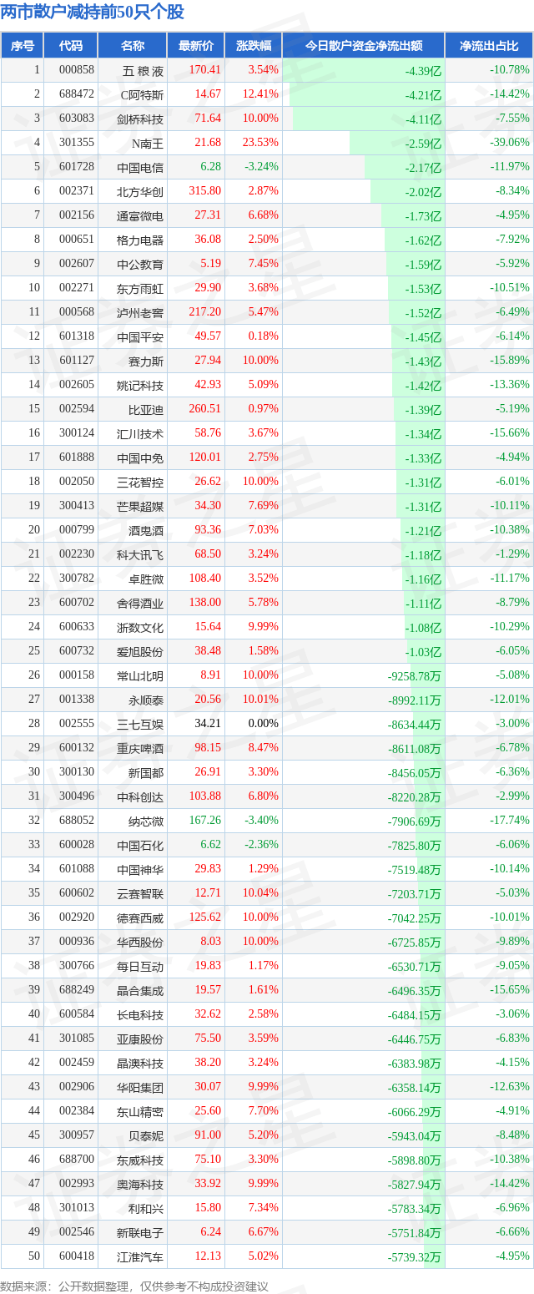Select stock code 300130
The height and width of the screenshot is (1294, 534).
tap(77, 772)
